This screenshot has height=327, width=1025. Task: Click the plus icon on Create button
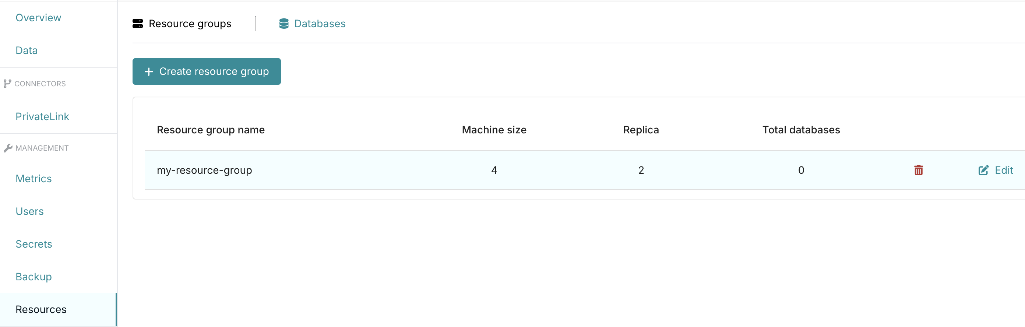(x=149, y=71)
